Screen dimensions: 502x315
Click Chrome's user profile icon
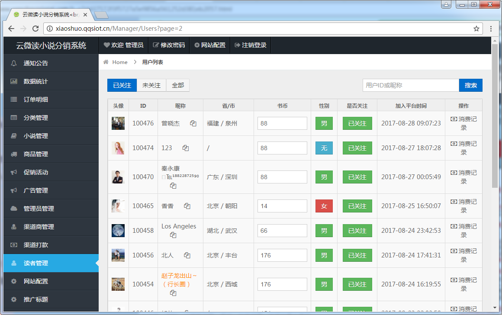click(446, 4)
